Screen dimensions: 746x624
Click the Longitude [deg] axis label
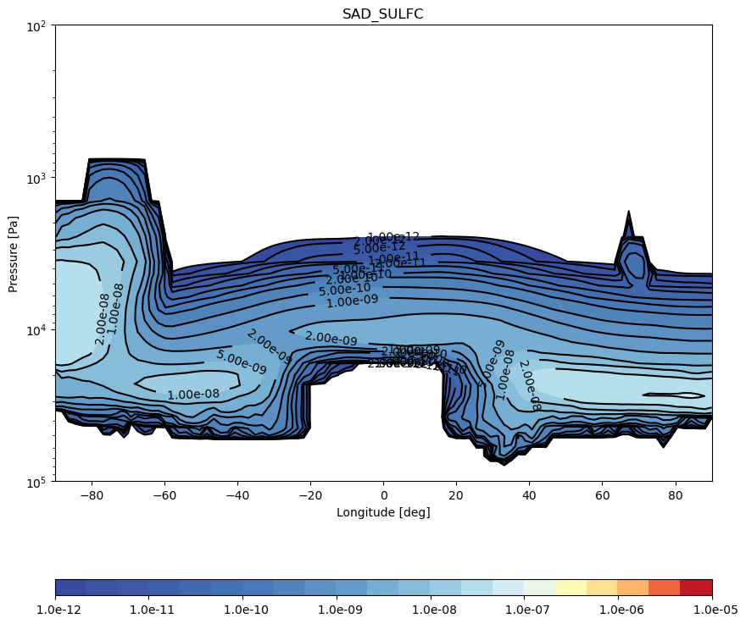click(383, 512)
